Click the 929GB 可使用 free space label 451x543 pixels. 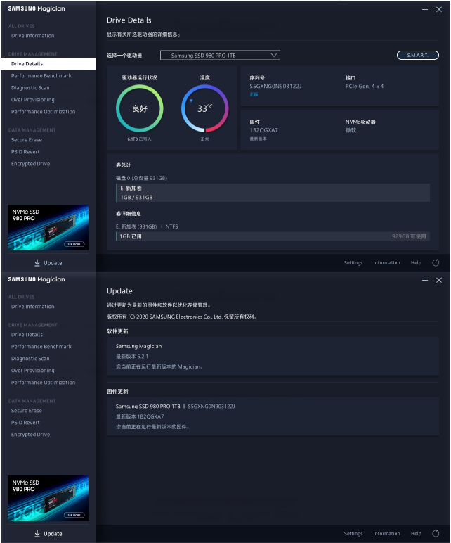pos(409,236)
